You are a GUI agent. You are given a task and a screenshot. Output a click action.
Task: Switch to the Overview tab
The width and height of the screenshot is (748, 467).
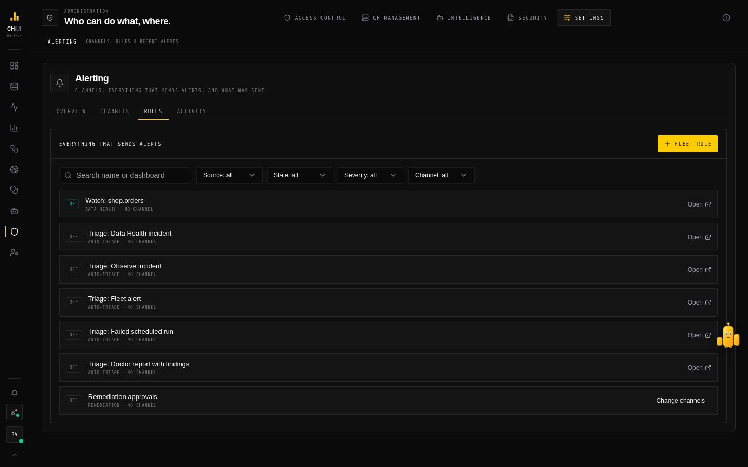click(x=71, y=111)
